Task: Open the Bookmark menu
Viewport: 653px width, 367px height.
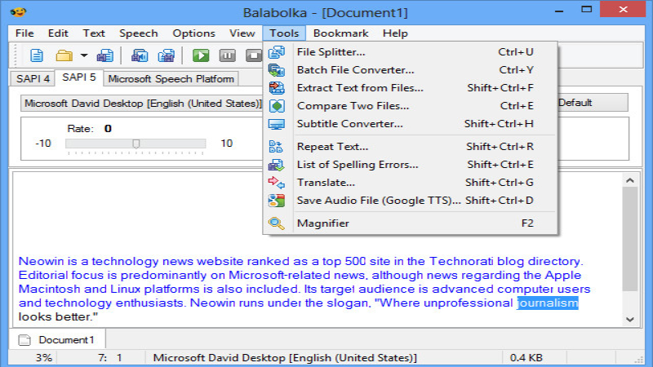Action: pyautogui.click(x=340, y=33)
